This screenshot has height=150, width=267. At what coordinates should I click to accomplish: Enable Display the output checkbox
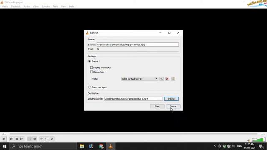[x=91, y=67]
